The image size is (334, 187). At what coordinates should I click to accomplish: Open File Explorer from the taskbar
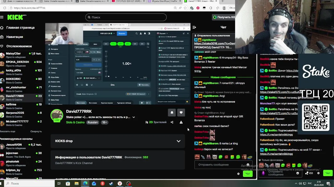point(76,183)
